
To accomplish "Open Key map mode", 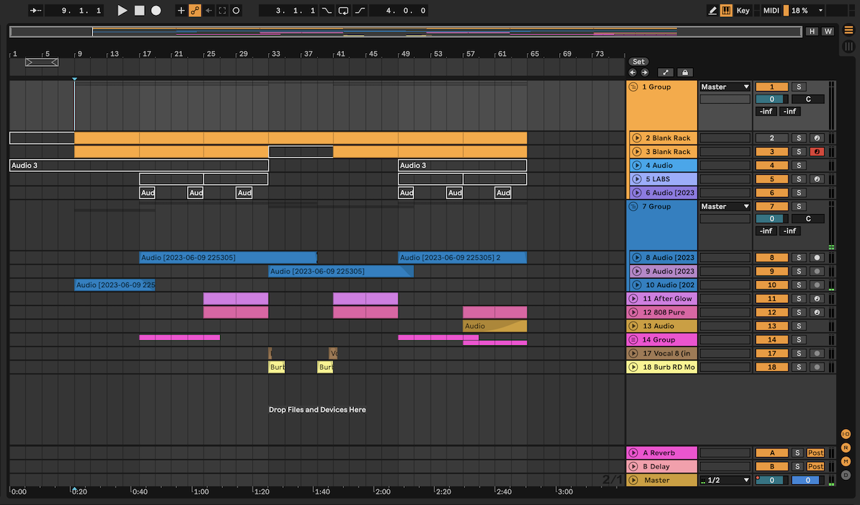I will point(743,11).
